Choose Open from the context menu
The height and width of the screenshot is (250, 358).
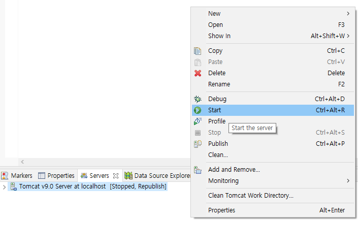click(273, 25)
